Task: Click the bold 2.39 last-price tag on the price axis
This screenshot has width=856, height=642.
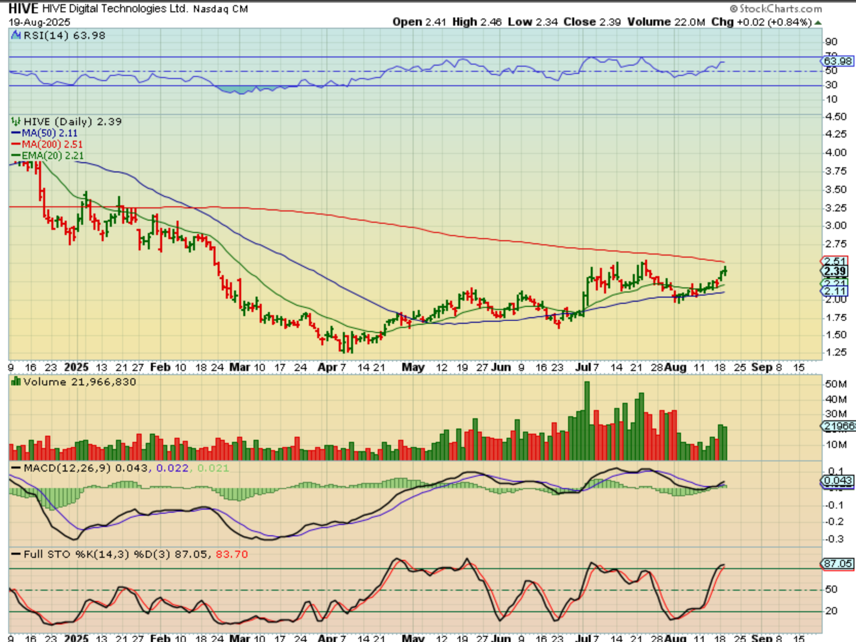Action: point(835,271)
